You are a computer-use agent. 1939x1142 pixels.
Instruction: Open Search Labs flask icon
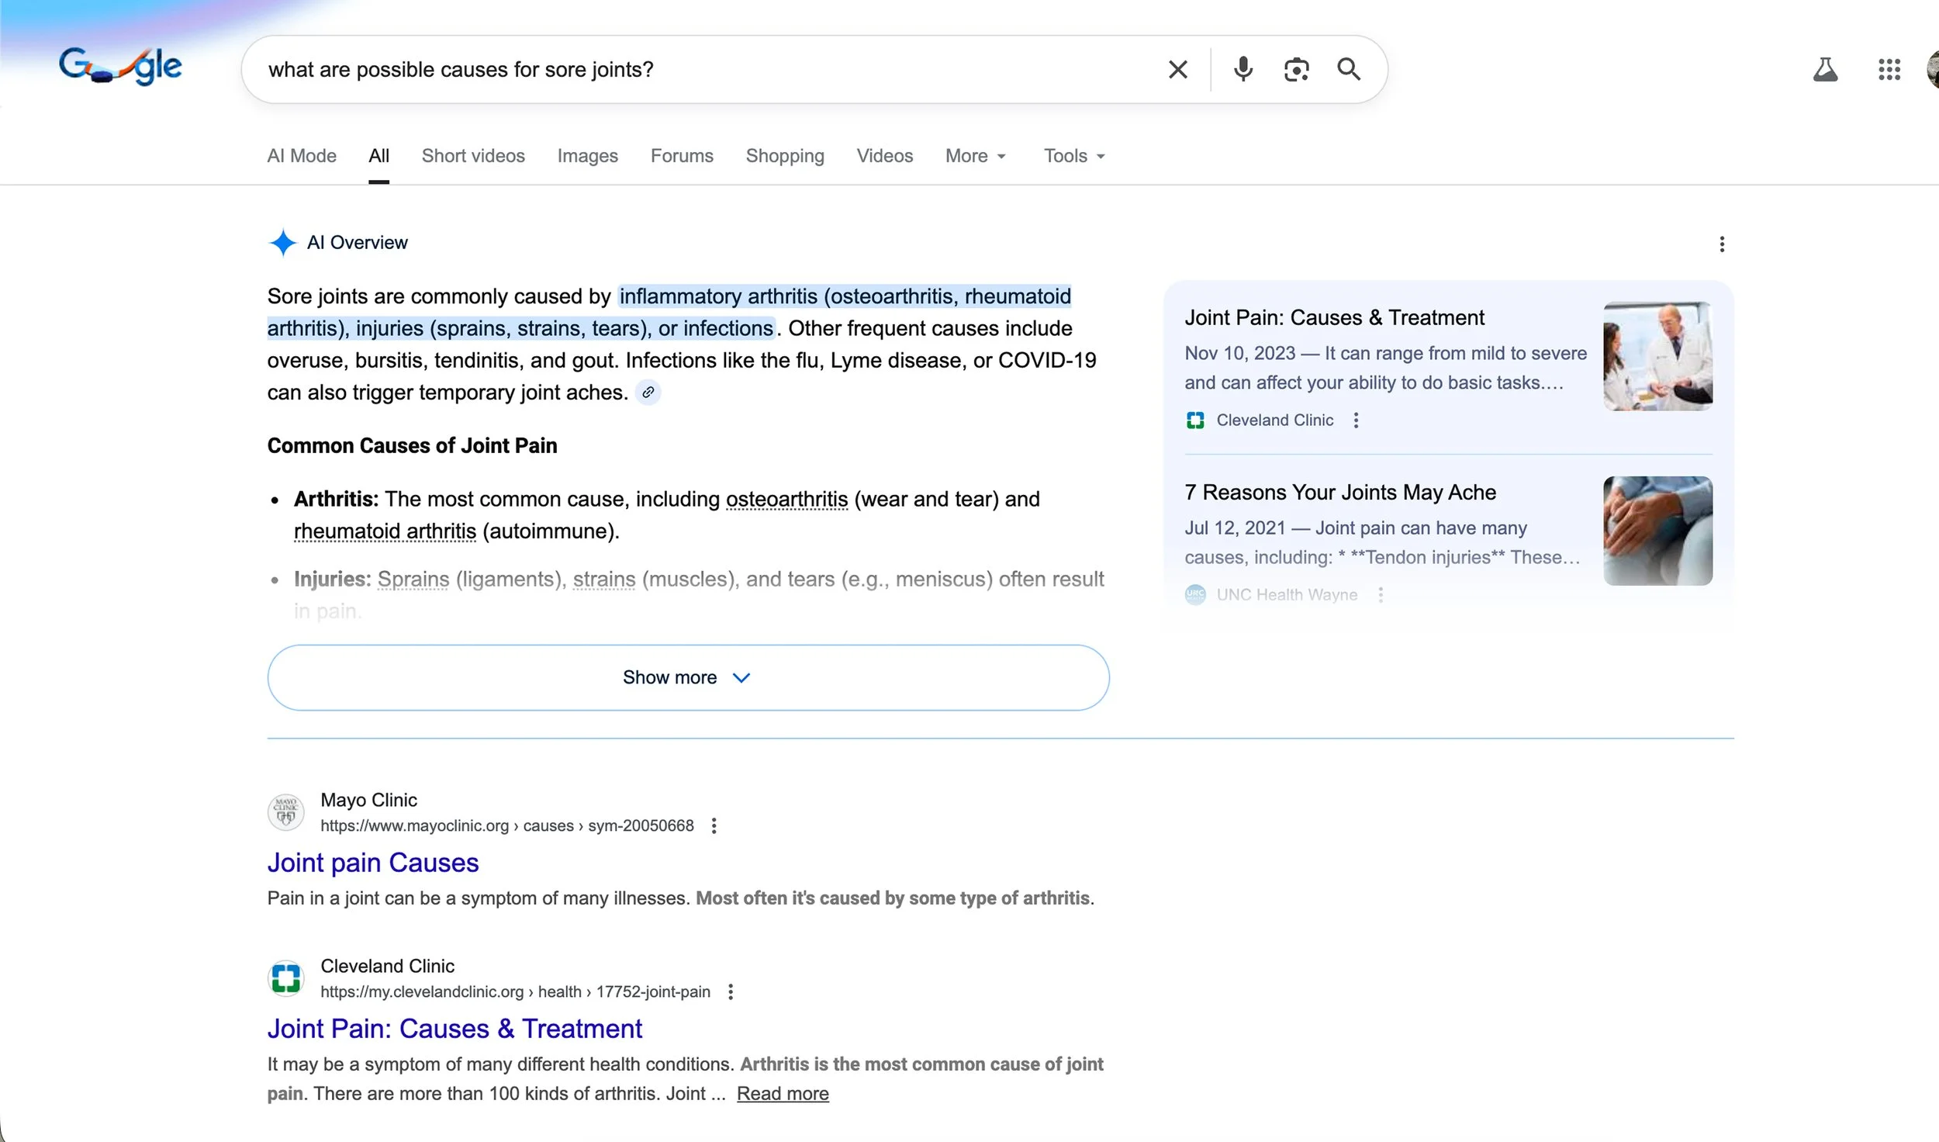[x=1825, y=70]
